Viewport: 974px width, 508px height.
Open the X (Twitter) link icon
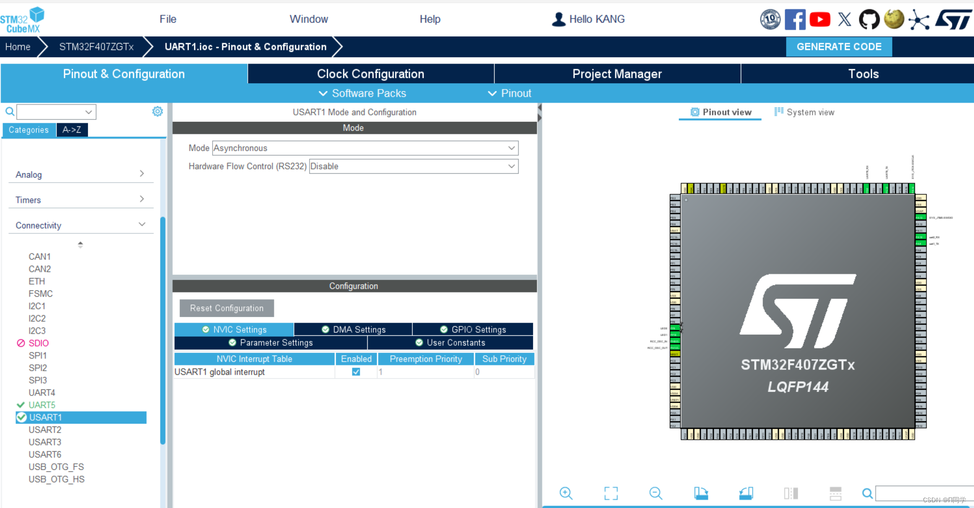[844, 20]
